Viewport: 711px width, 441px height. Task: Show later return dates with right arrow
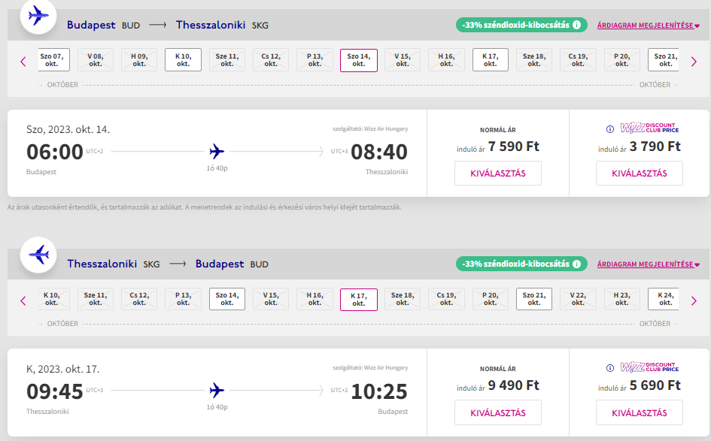[694, 301]
